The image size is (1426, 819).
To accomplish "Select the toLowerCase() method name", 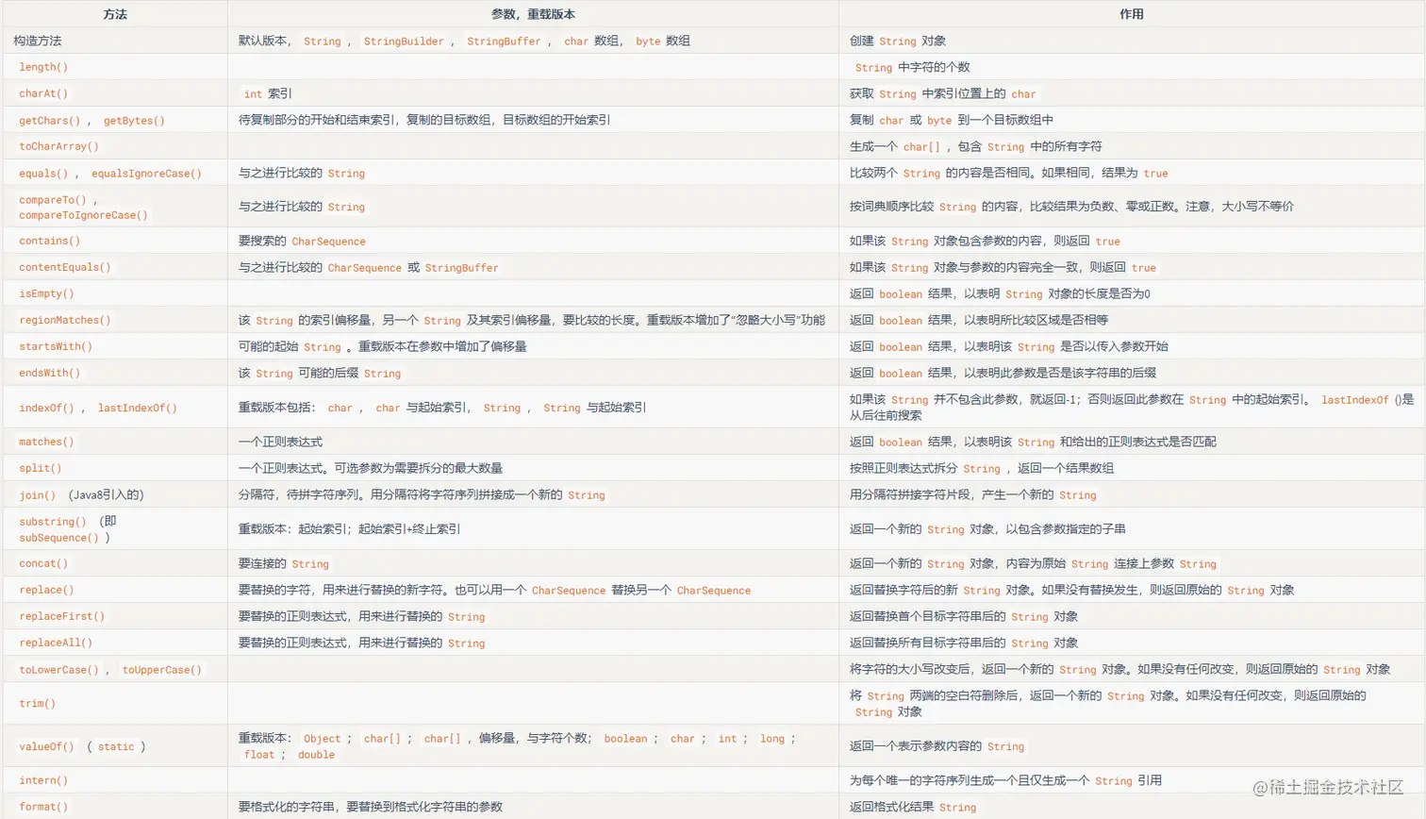I will click(x=58, y=669).
